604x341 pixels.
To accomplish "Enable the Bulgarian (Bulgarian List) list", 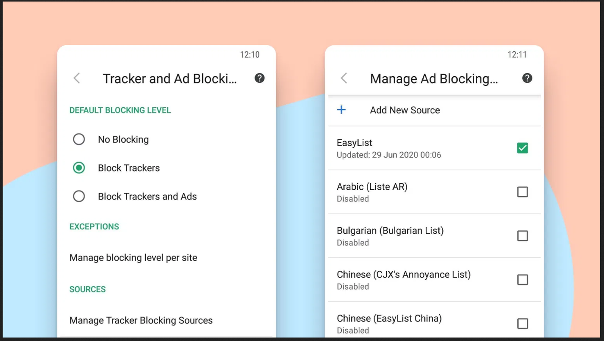I will pos(522,236).
